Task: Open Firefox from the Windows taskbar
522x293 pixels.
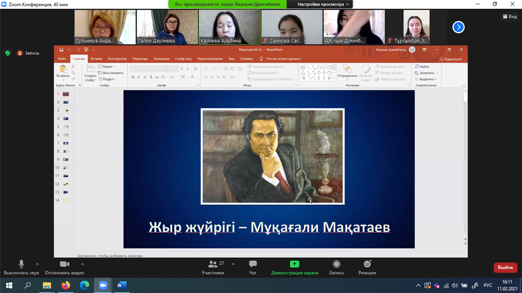Action: click(65, 286)
